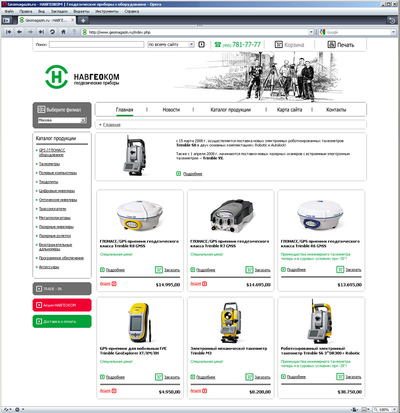
Task: Open Тахеометры catalog link
Action: click(49, 164)
